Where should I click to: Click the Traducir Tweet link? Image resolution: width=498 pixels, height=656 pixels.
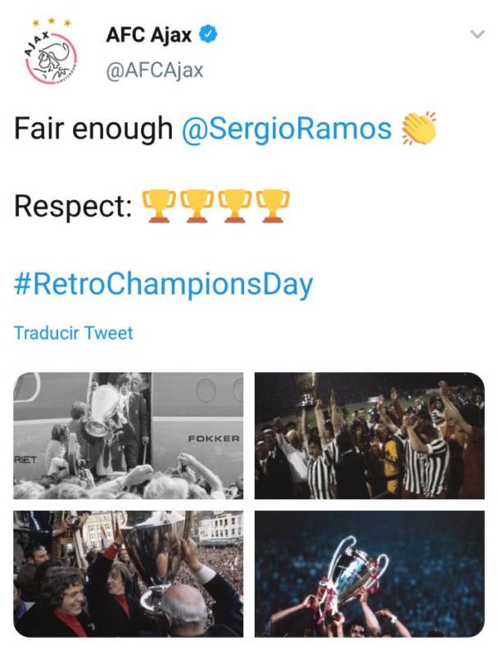(x=73, y=332)
